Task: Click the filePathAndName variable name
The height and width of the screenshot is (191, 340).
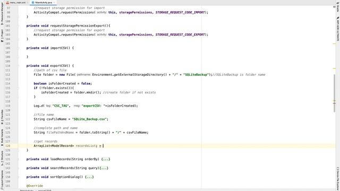Action: pos(60,133)
